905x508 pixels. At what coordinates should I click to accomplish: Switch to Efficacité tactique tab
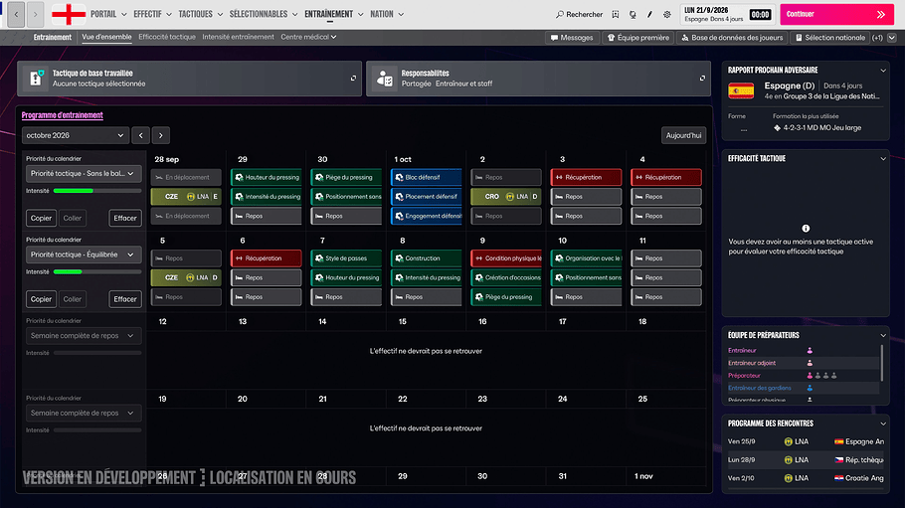[167, 37]
